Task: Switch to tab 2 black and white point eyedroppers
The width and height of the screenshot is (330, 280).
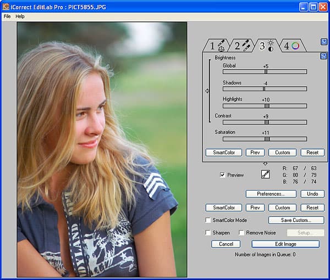Action: 242,46
